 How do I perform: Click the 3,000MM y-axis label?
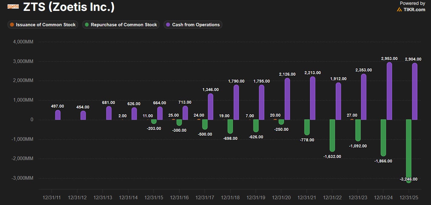coord(23,61)
